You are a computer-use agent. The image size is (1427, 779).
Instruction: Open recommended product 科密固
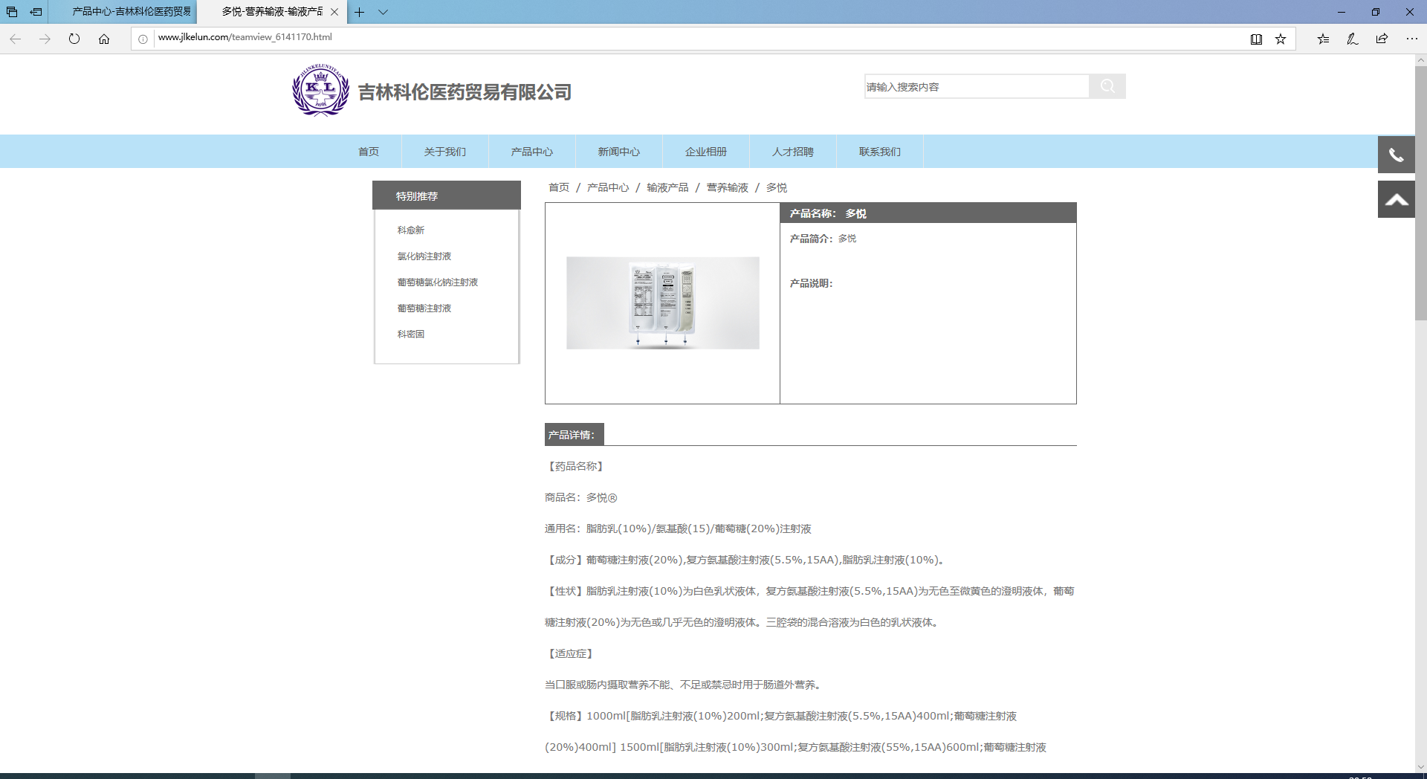click(x=410, y=334)
